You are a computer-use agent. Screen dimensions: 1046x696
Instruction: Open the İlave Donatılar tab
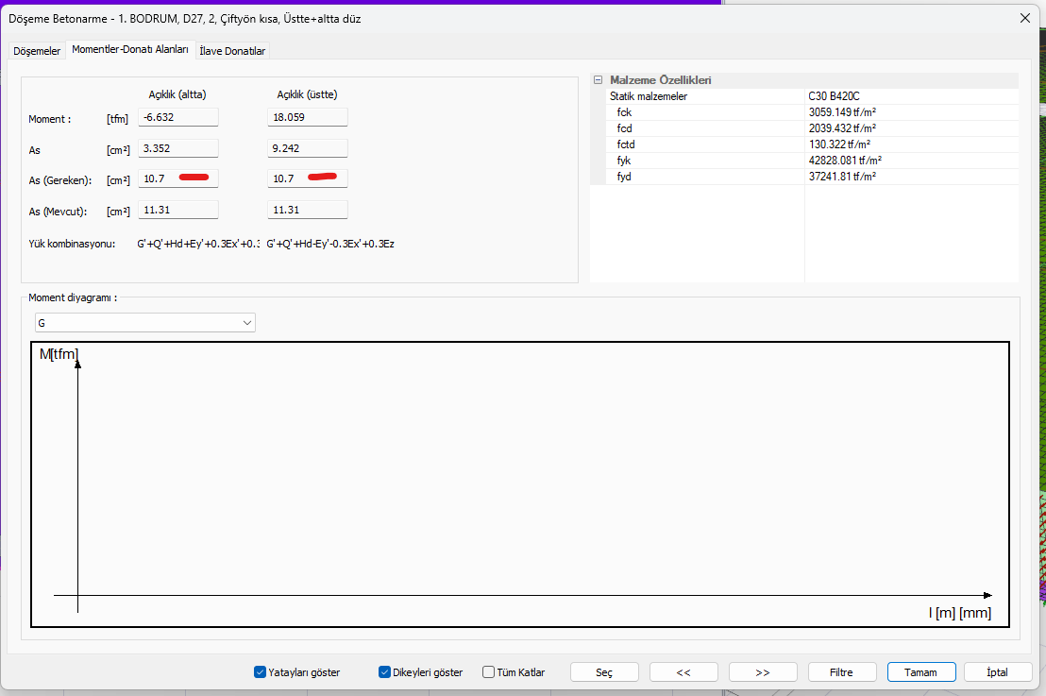click(x=232, y=51)
